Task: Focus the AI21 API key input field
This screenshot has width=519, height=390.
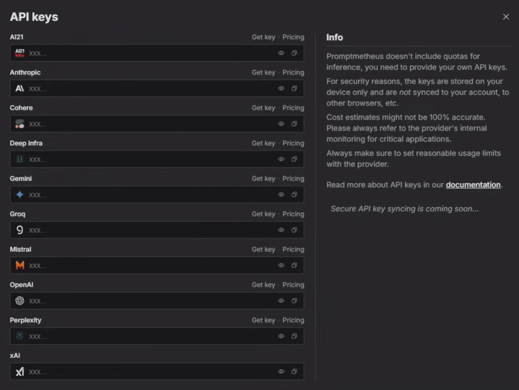Action: coord(157,53)
